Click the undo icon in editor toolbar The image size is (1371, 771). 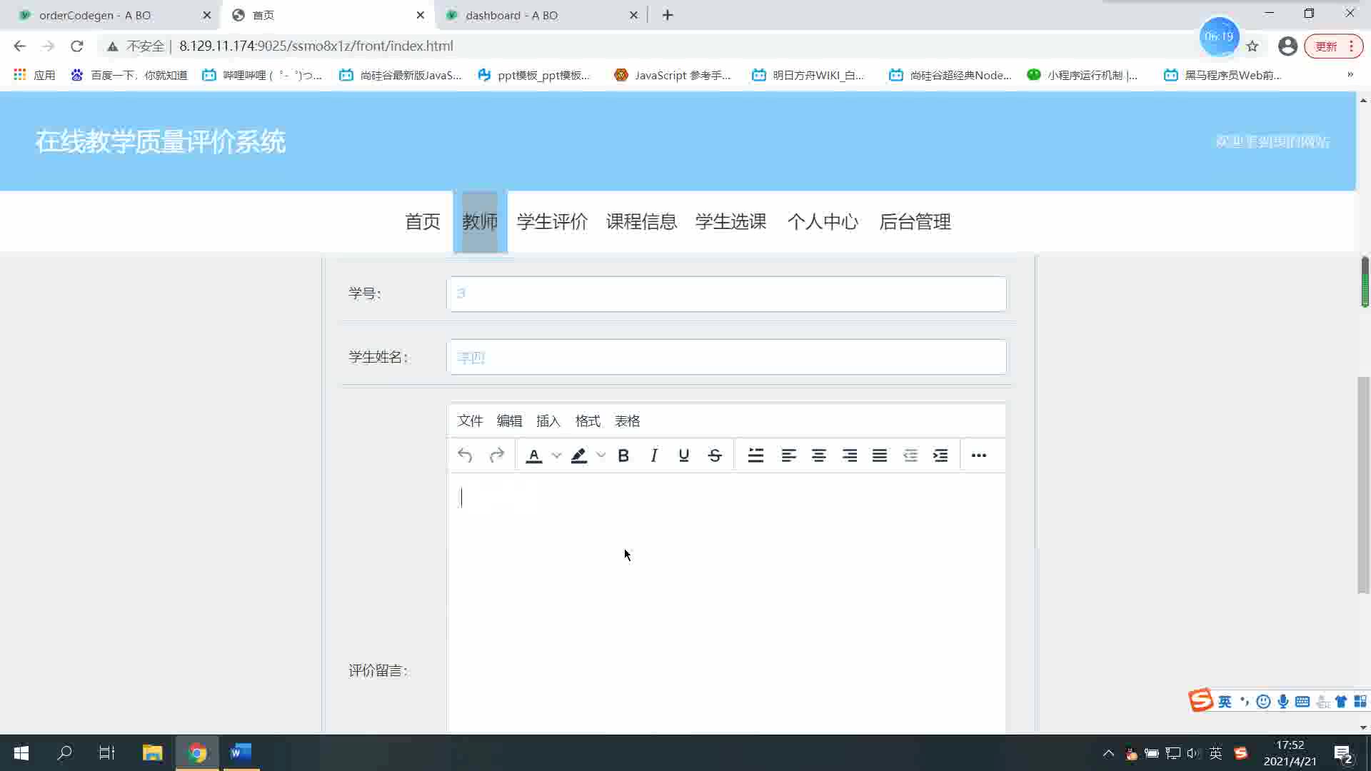465,455
